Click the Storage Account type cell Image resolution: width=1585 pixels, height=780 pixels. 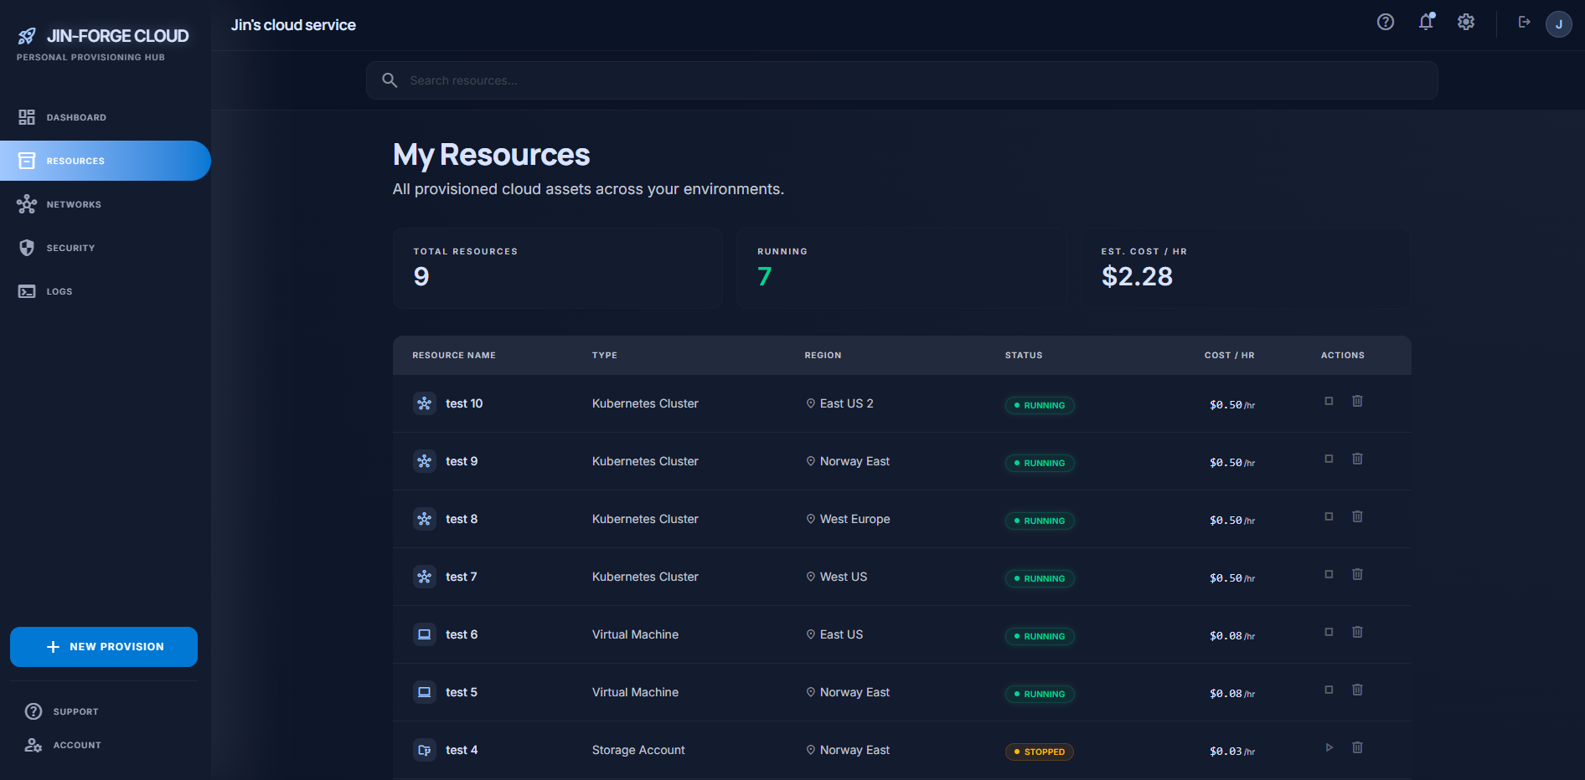point(638,750)
